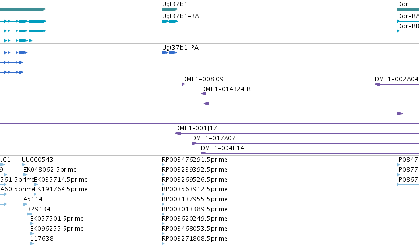Select the RP003563912.5prime label

tap(194, 189)
